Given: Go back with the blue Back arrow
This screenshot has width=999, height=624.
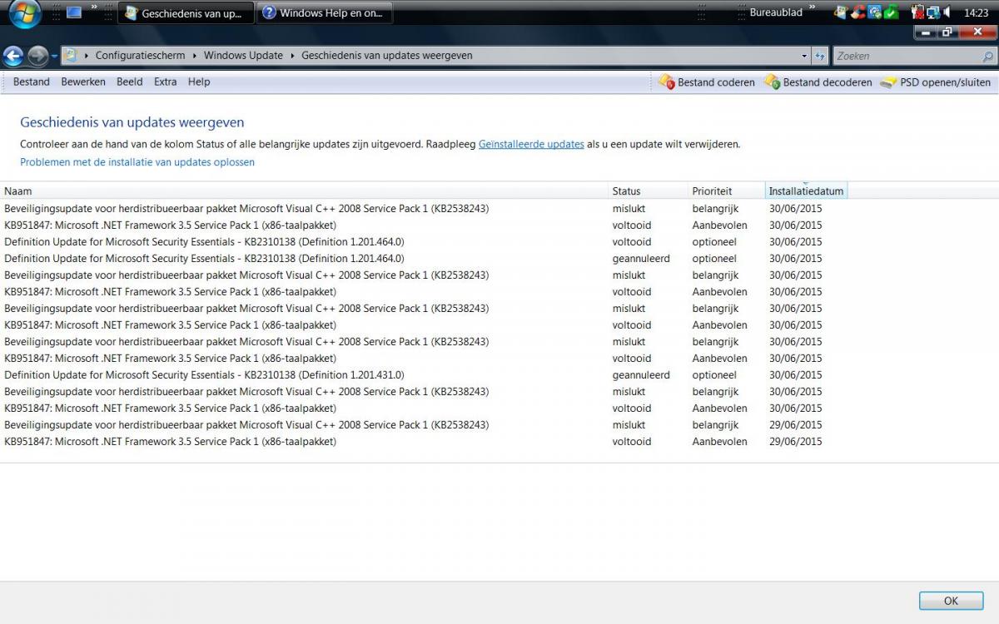Looking at the screenshot, I should pos(13,56).
